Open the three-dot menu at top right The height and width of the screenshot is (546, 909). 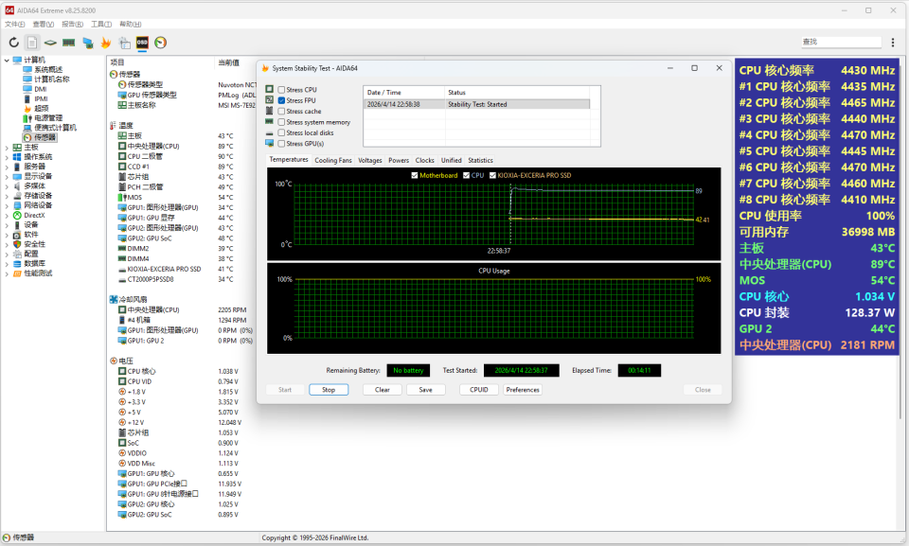[x=893, y=43]
